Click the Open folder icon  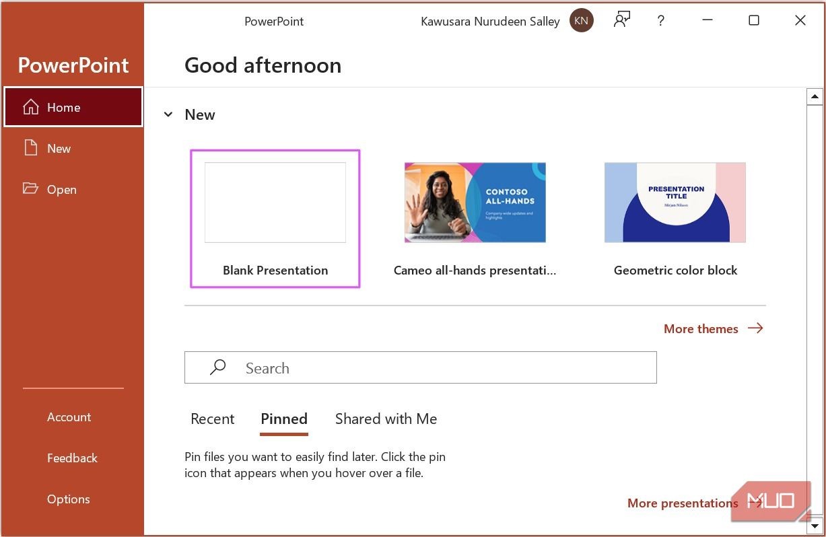pos(31,188)
